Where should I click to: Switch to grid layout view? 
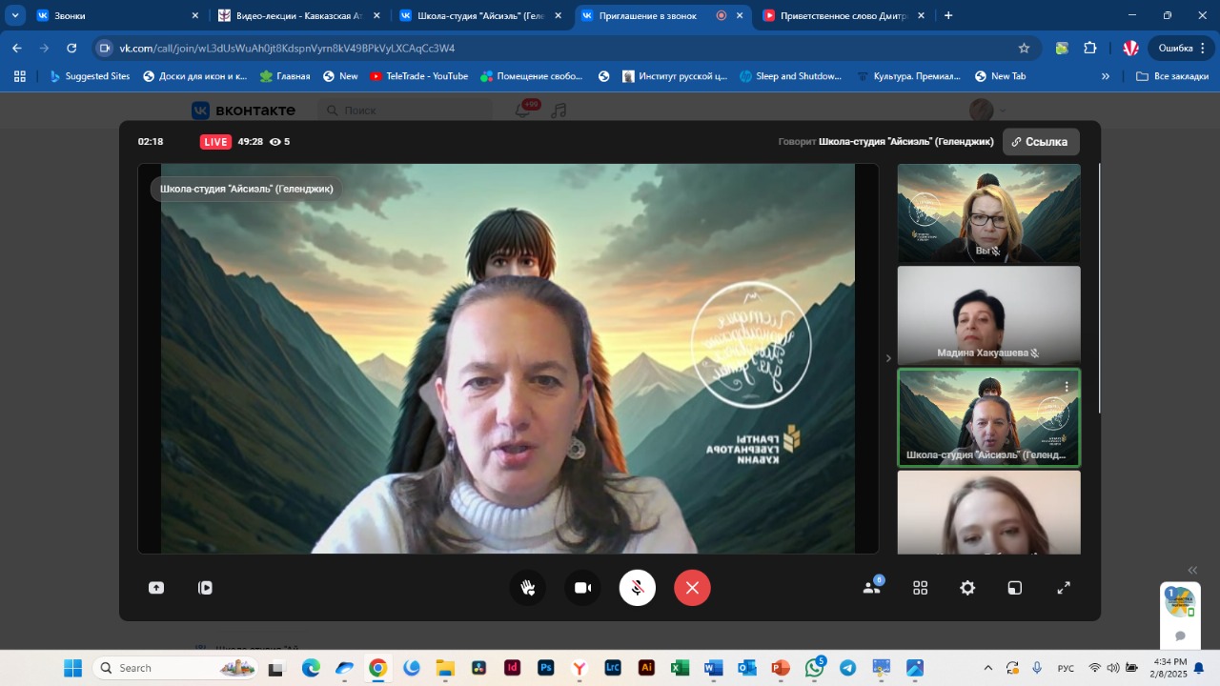coord(920,588)
